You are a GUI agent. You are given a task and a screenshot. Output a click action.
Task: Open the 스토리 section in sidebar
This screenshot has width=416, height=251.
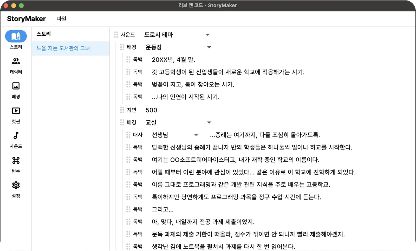pyautogui.click(x=16, y=40)
